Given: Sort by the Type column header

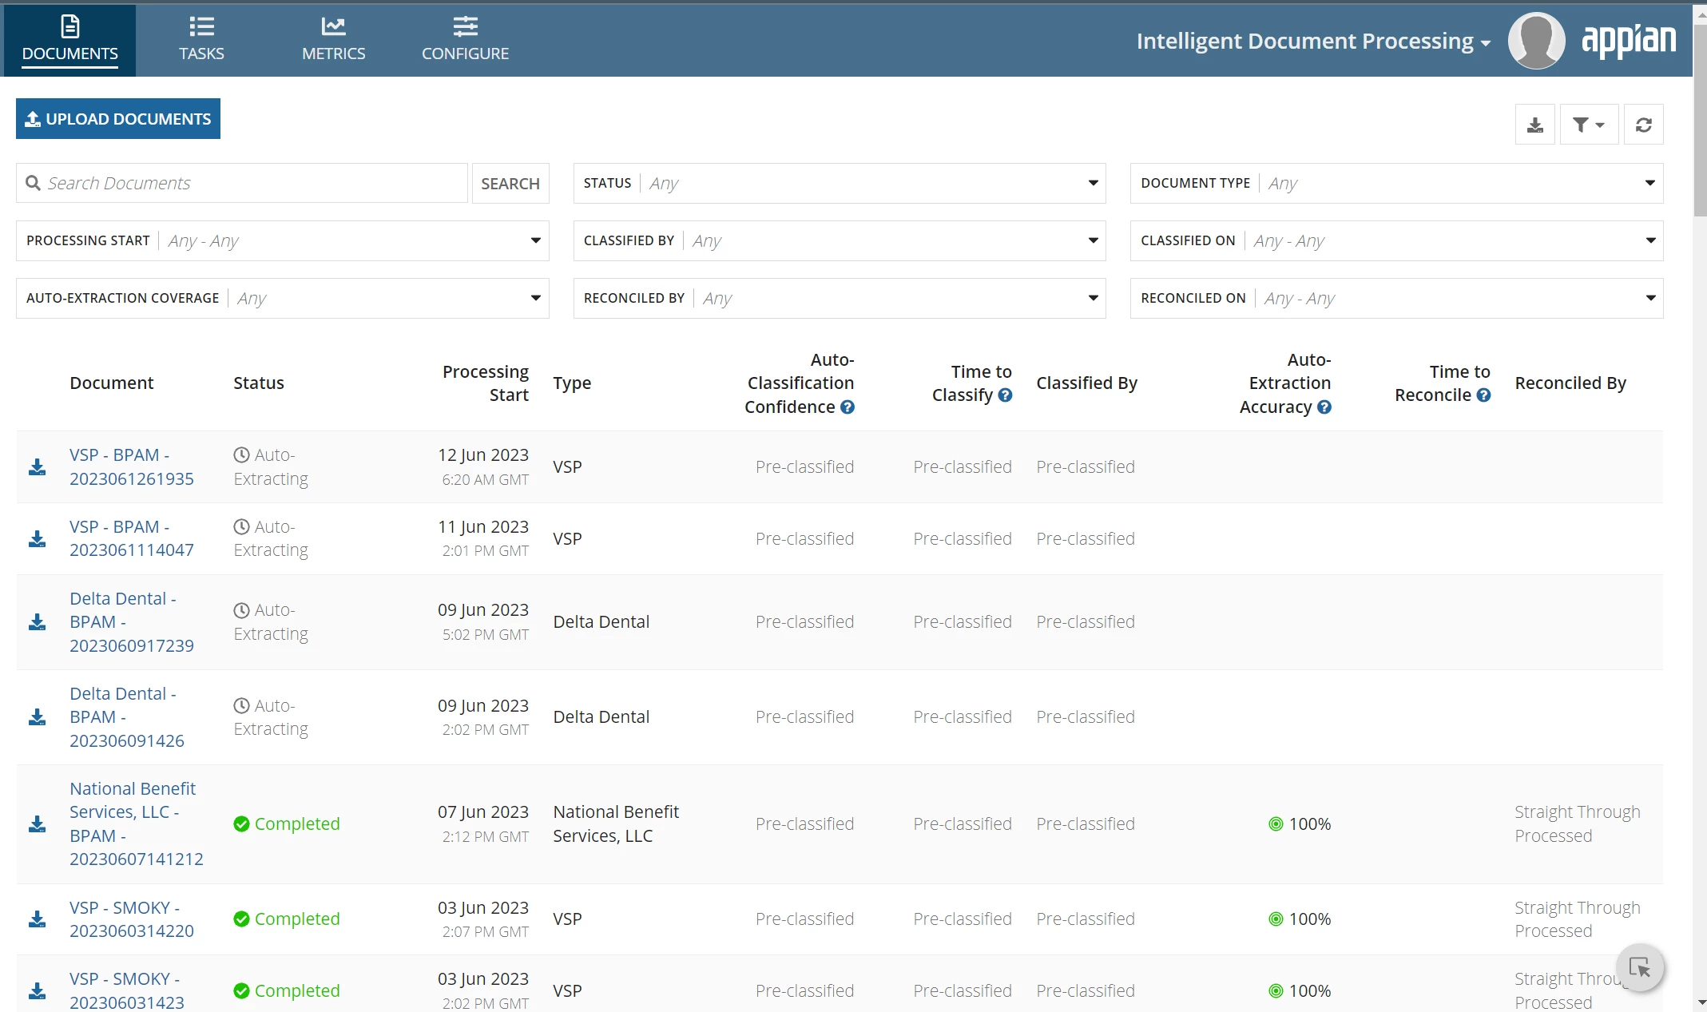Looking at the screenshot, I should pyautogui.click(x=572, y=383).
